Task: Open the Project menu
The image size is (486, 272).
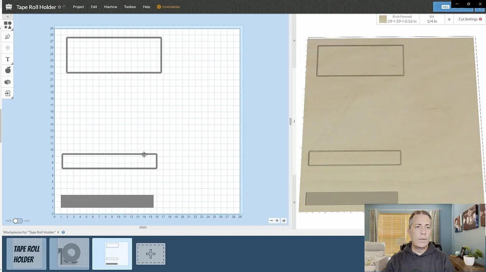Action: point(78,7)
